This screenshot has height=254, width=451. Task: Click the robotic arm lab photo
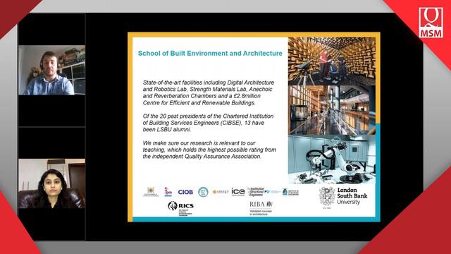pos(332,159)
